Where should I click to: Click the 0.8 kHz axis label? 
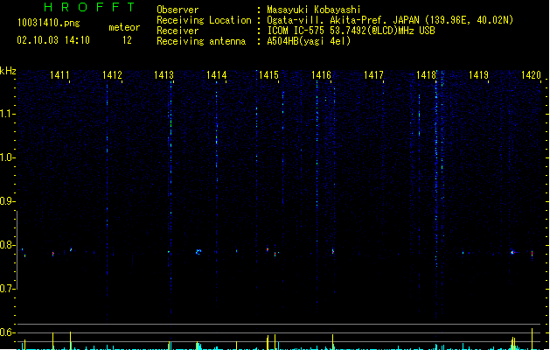coord(7,245)
